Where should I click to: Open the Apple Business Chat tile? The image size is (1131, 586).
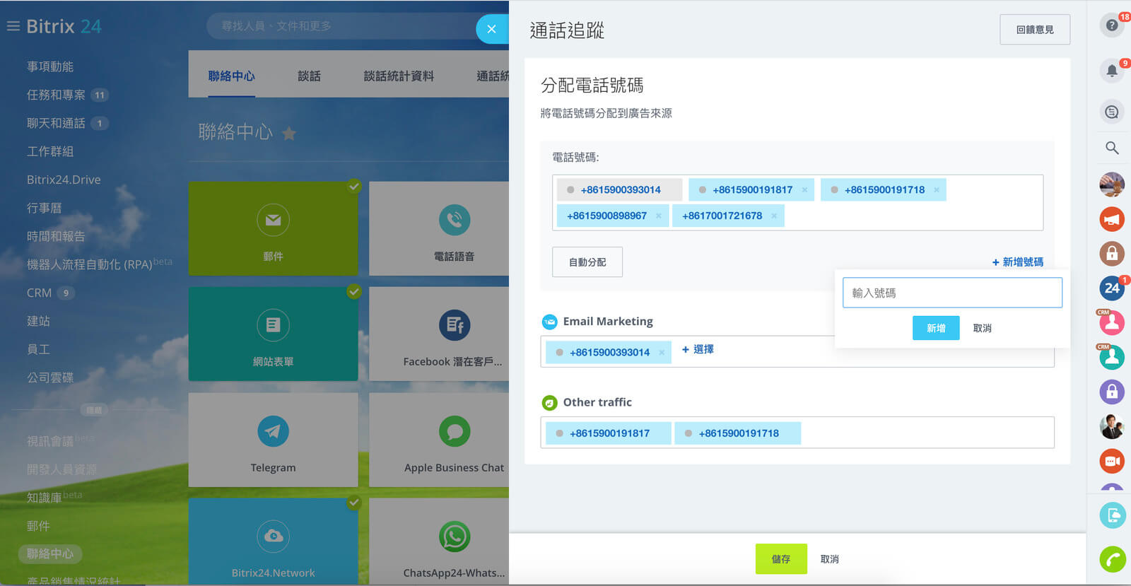click(x=439, y=440)
